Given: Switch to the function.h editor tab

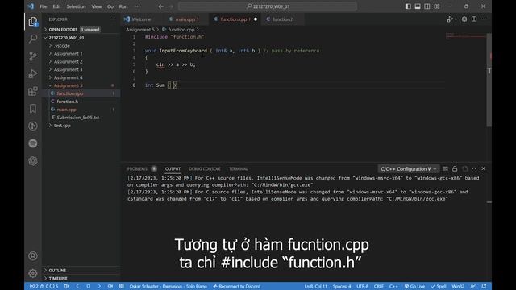Looking at the screenshot, I should pyautogui.click(x=282, y=19).
